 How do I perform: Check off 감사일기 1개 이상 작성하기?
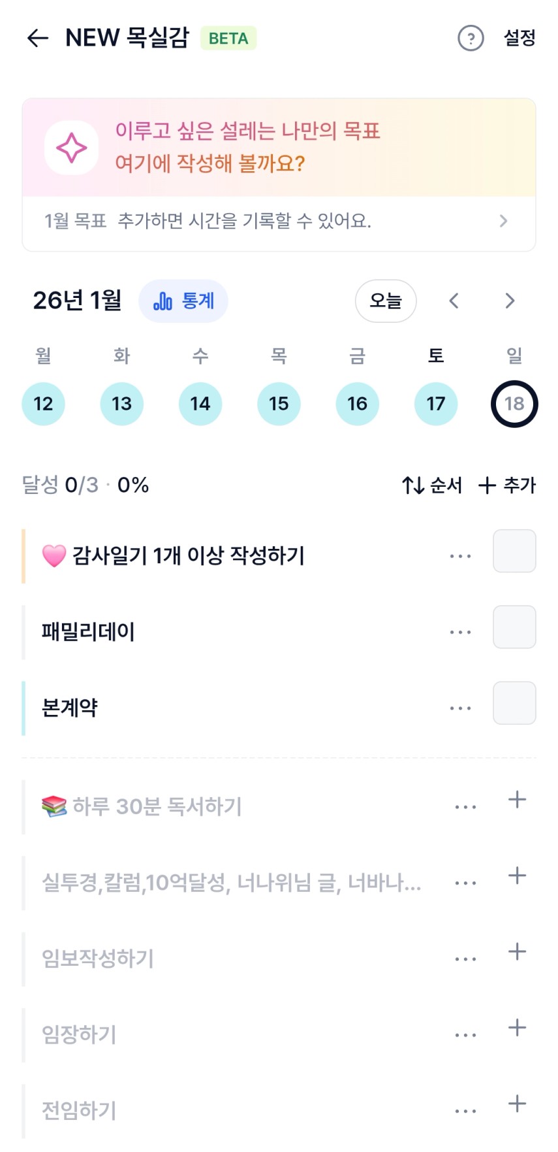[514, 551]
